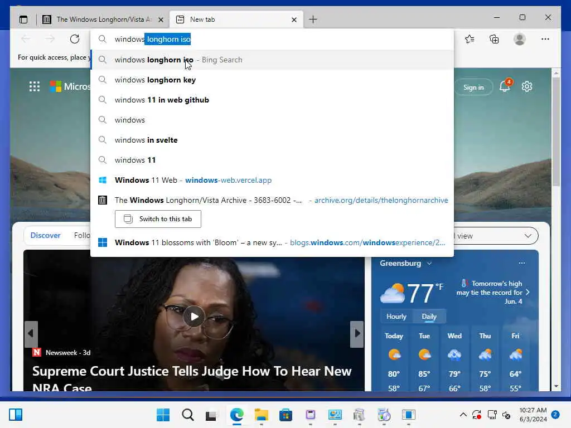Select the Fri forecast column
The image size is (571, 428).
(x=515, y=361)
